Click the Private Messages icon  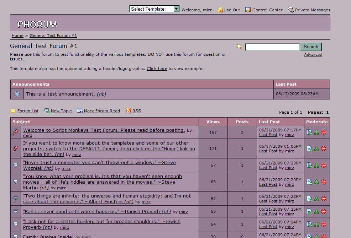(290, 10)
